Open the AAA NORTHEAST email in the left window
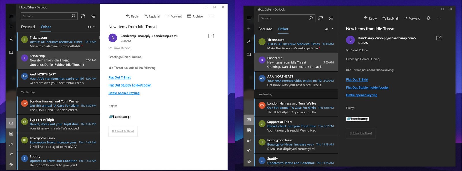 (59, 78)
